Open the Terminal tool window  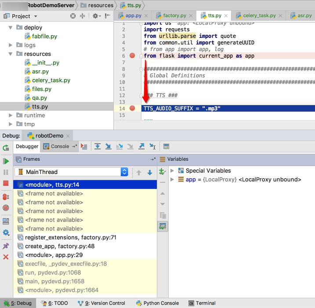click(x=202, y=303)
